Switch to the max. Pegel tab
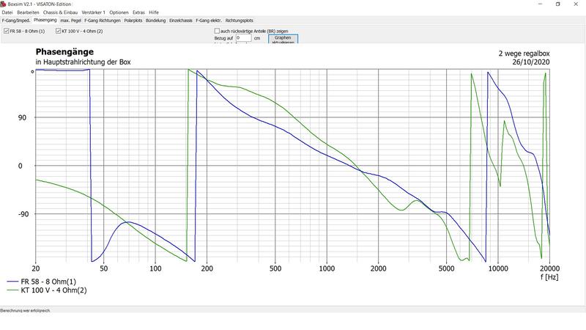 pyautogui.click(x=70, y=21)
